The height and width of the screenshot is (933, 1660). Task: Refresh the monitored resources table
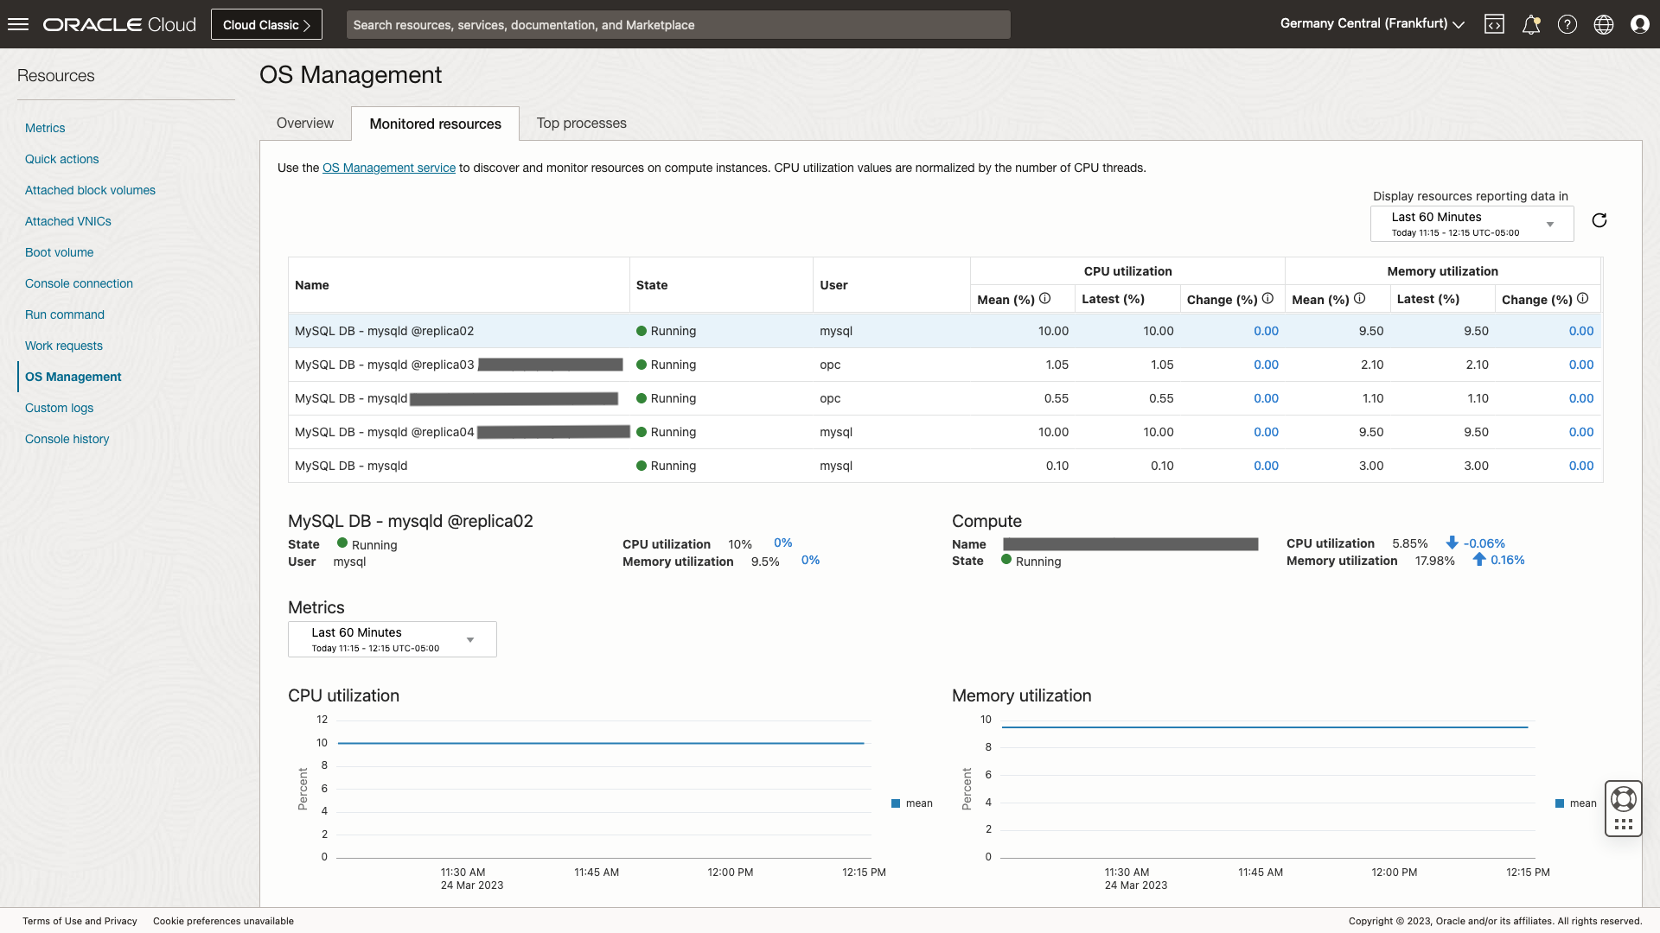pyautogui.click(x=1599, y=220)
